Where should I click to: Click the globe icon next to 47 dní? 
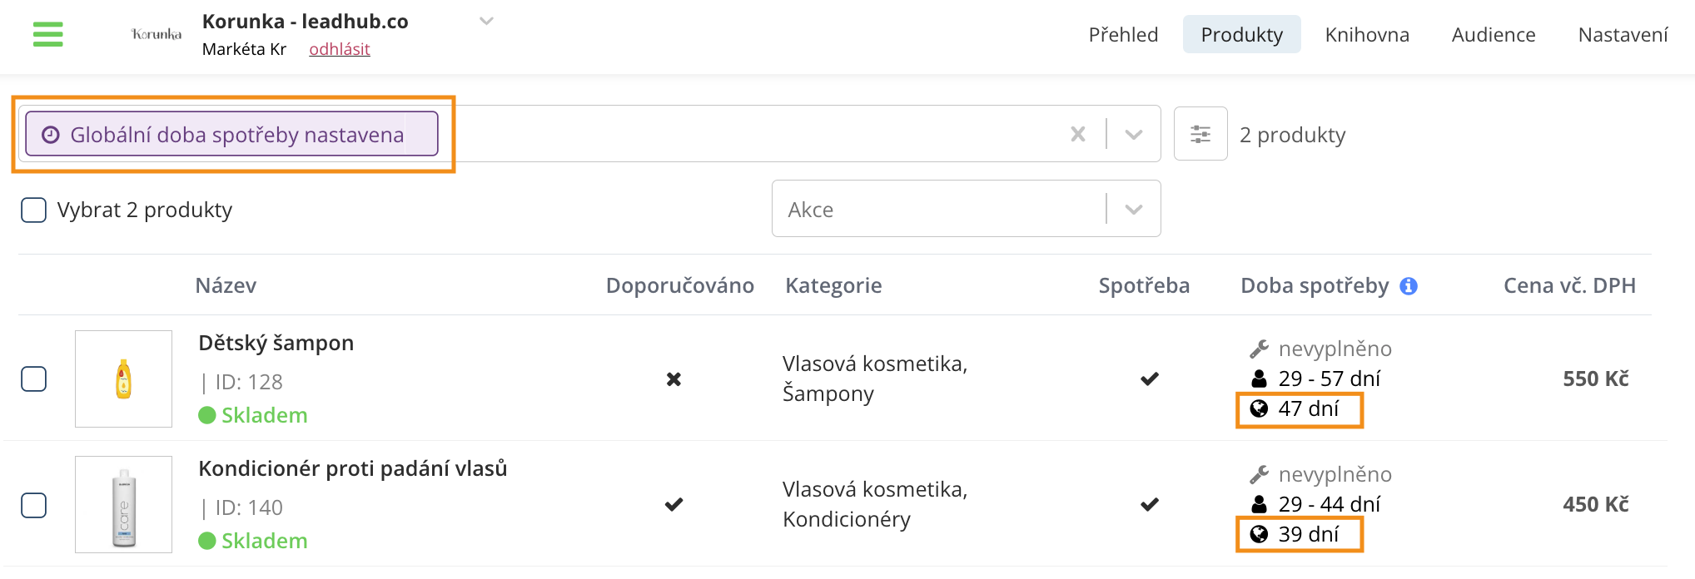[1260, 408]
